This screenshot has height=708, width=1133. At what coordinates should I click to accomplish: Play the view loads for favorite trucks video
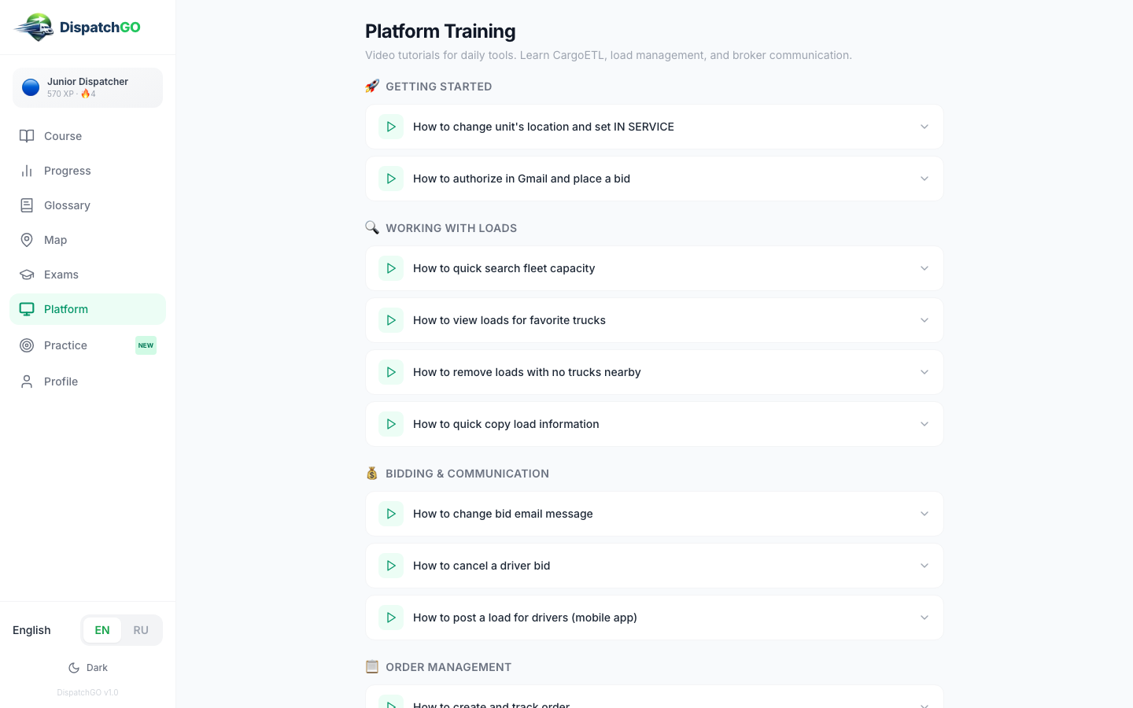[391, 320]
